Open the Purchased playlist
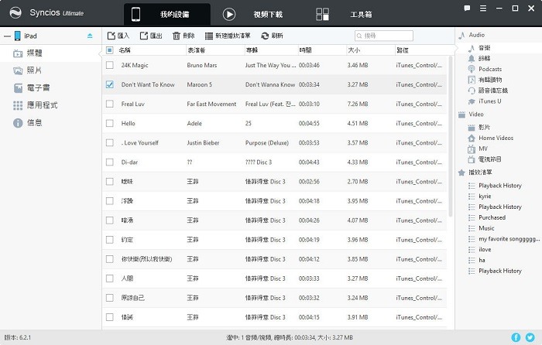 pos(492,217)
